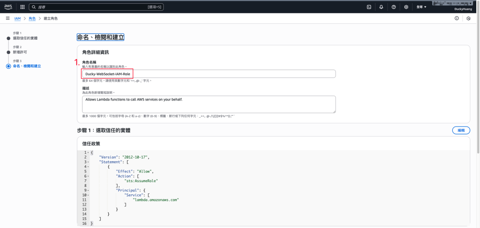Open the help question mark menu
The image size is (480, 228).
394,7
